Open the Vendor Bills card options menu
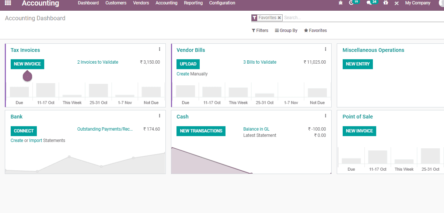The image size is (444, 213). (325, 49)
